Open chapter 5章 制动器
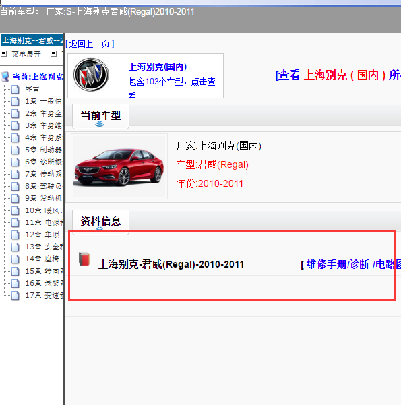This screenshot has width=401, height=405. click(x=43, y=150)
